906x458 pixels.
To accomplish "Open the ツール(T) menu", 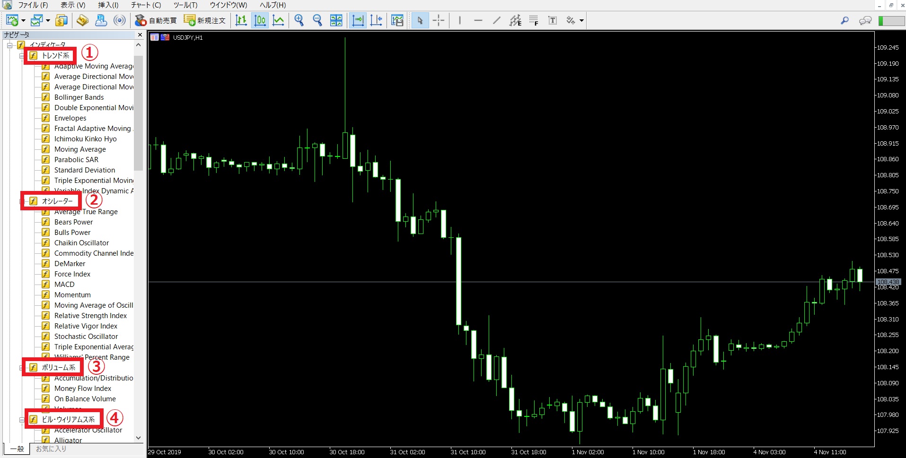I will 185,5.
